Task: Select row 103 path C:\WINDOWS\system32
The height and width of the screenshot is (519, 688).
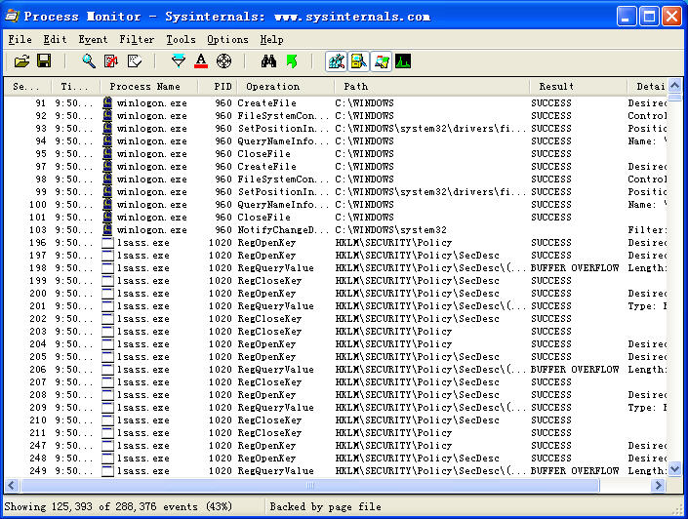Action: (391, 230)
